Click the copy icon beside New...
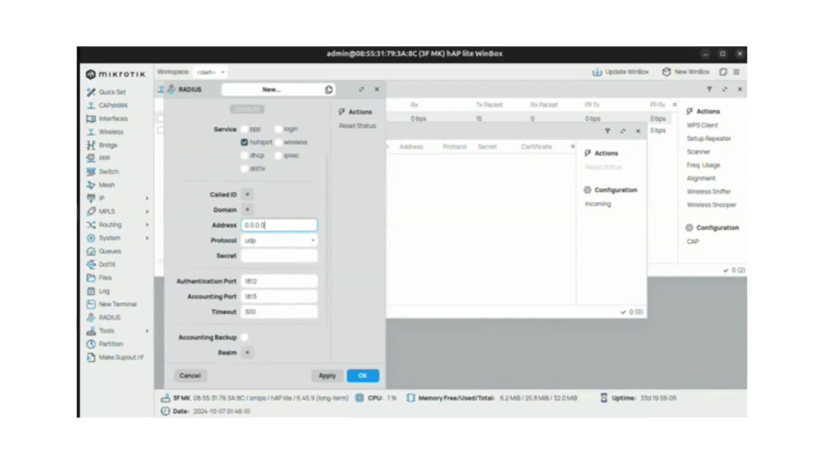Viewport: 824px width, 464px height. pos(329,89)
